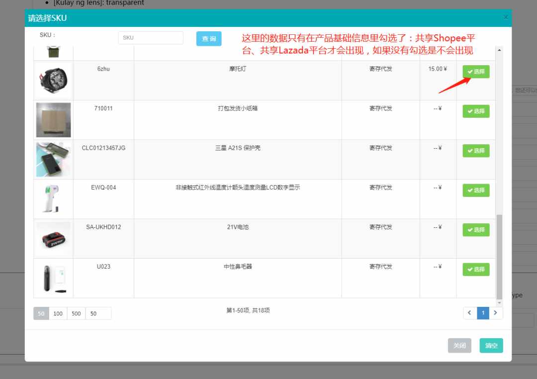The width and height of the screenshot is (537, 379).
Task: Click the product name 21V电池
Action: tap(238, 227)
